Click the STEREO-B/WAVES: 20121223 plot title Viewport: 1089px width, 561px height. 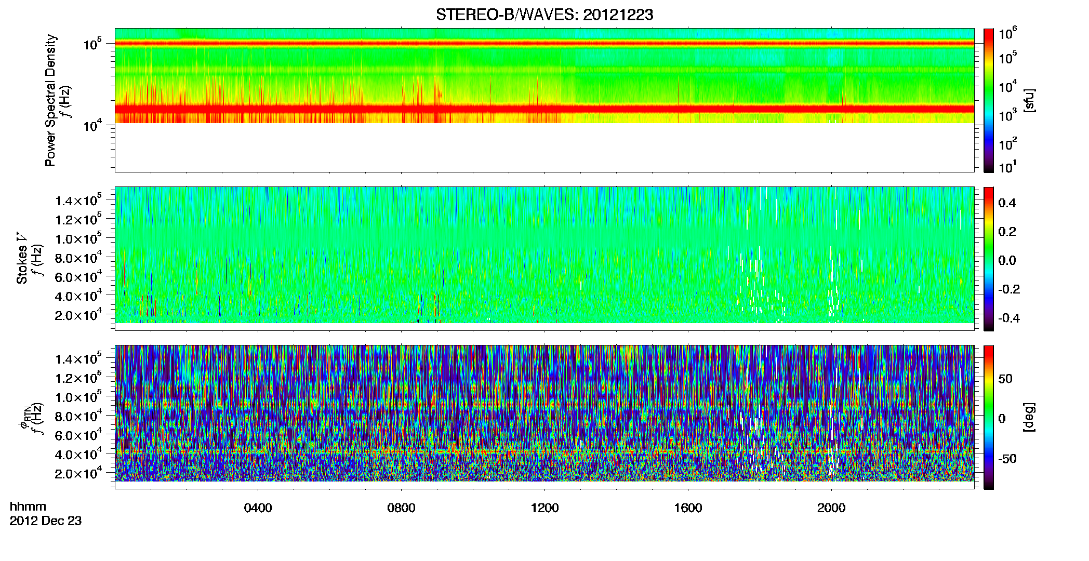coord(544,15)
